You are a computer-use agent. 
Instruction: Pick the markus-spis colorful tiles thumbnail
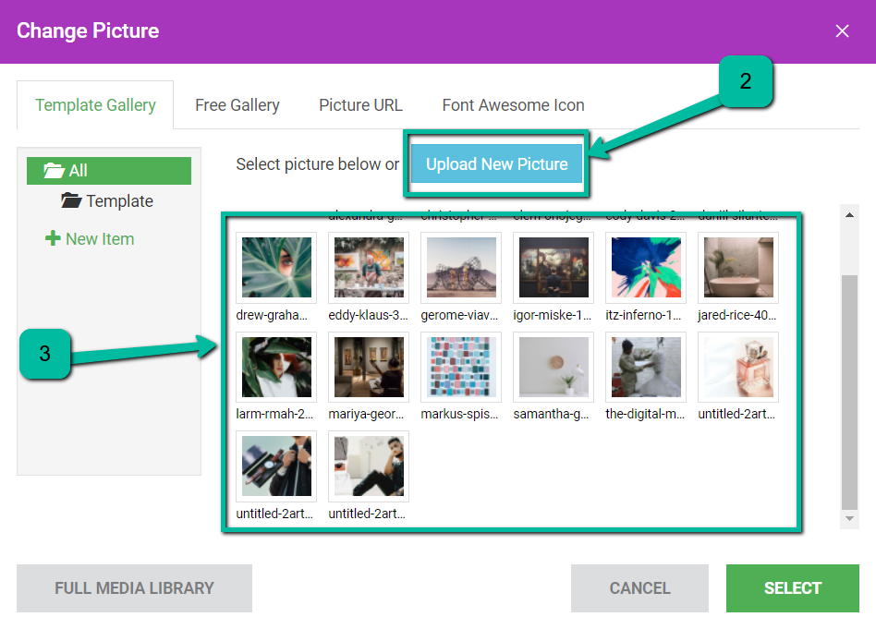pyautogui.click(x=461, y=367)
